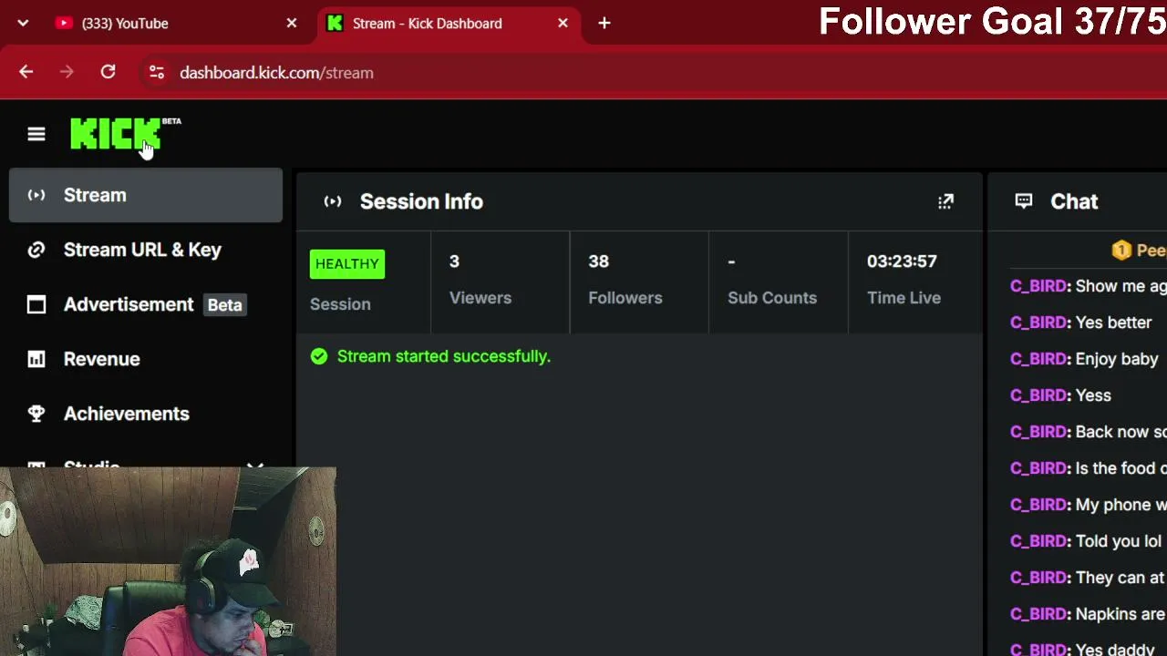Click the Kick Beta logo
The height and width of the screenshot is (656, 1167).
click(125, 134)
